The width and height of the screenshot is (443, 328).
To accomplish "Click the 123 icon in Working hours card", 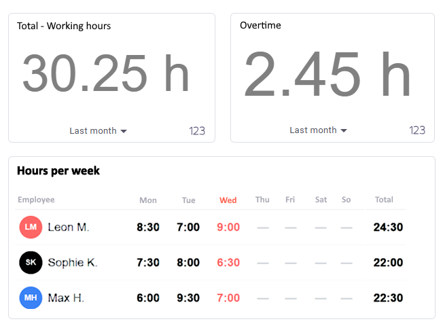I will pos(197,131).
